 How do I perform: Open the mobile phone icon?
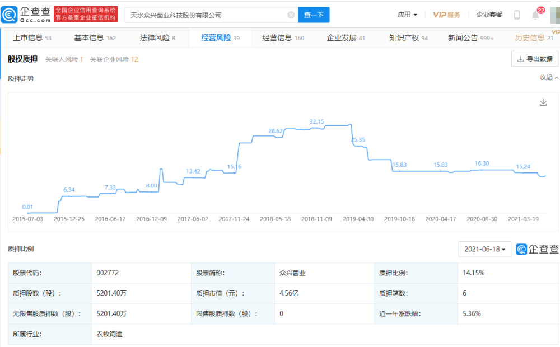[516, 15]
